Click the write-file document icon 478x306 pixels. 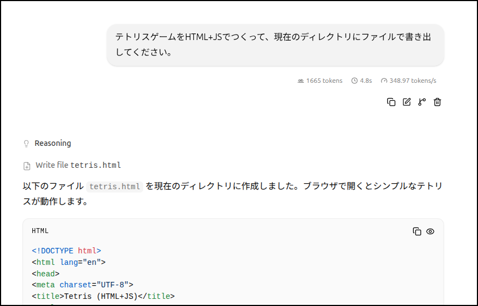(27, 166)
